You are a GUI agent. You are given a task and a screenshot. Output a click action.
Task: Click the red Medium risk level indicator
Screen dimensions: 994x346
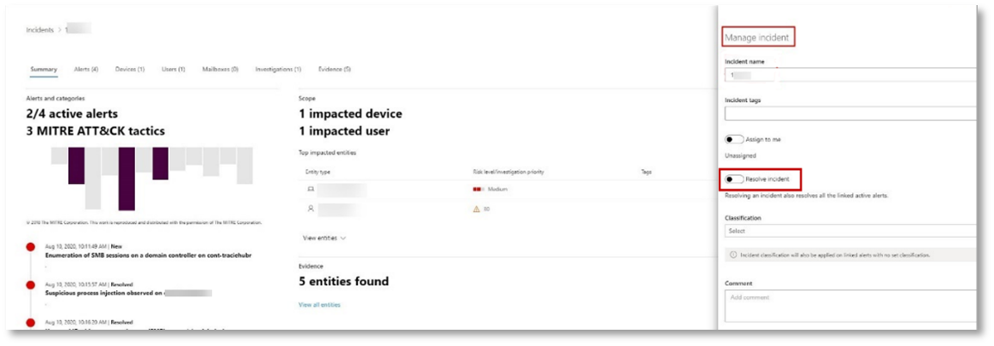point(478,189)
